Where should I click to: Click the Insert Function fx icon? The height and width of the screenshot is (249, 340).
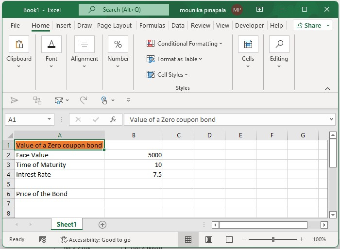click(x=113, y=119)
